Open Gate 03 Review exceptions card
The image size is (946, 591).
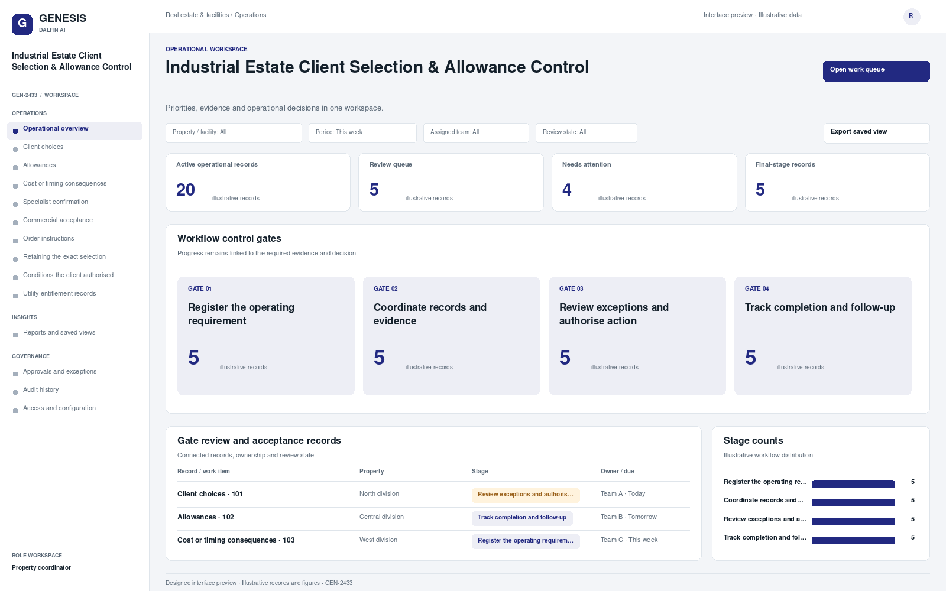click(x=637, y=336)
